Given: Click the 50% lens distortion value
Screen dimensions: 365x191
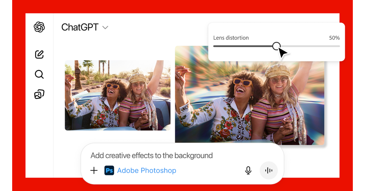Looking at the screenshot, I should (x=334, y=38).
